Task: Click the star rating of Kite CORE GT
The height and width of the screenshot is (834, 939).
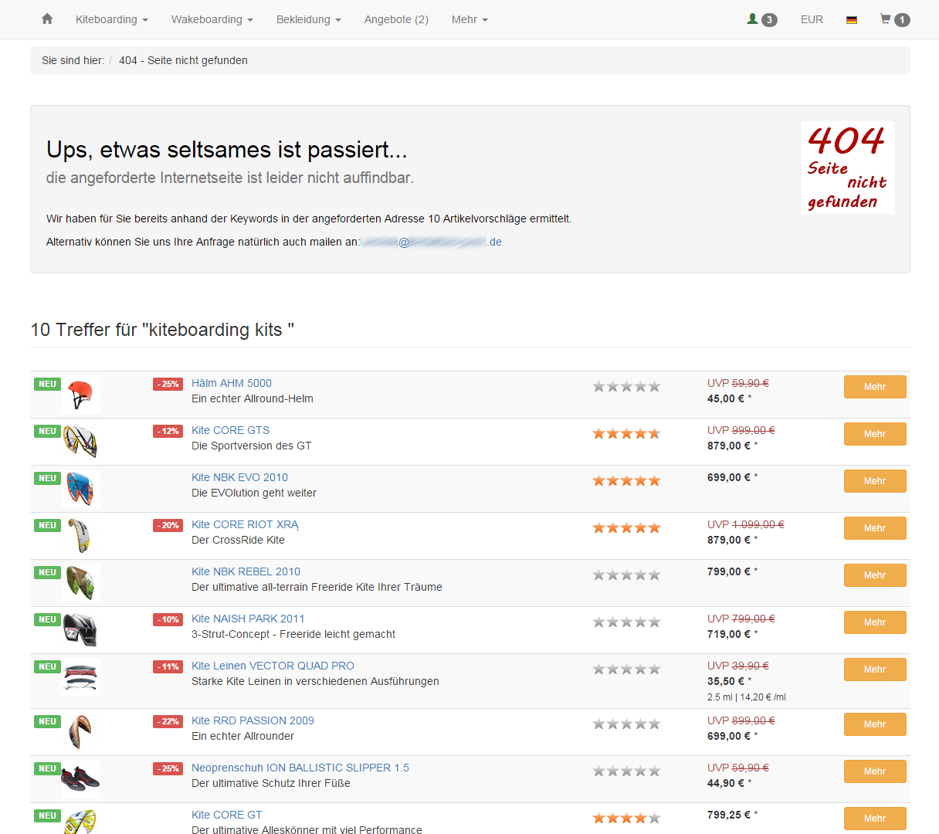Action: (x=626, y=818)
